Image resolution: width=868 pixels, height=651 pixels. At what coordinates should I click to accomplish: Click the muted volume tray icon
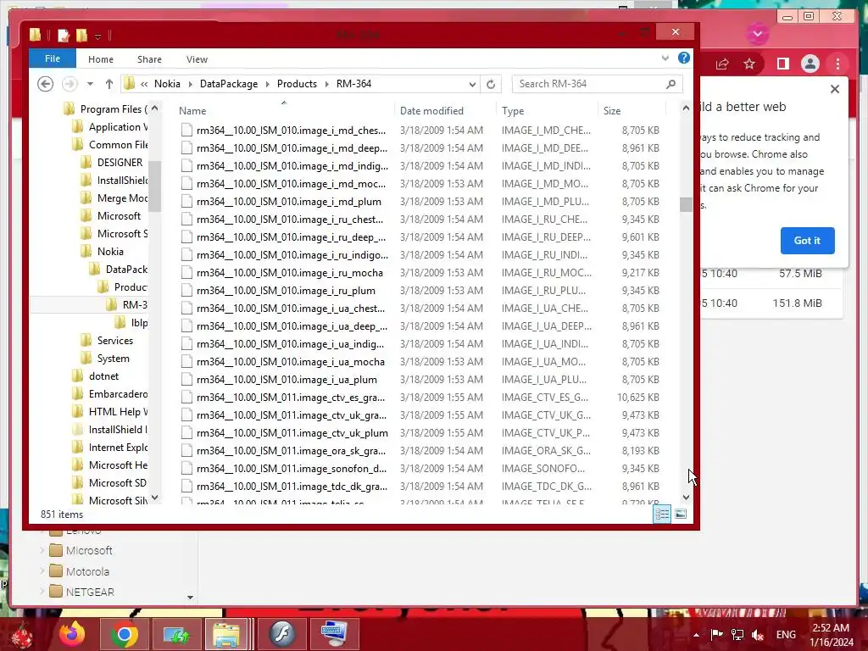point(758,634)
